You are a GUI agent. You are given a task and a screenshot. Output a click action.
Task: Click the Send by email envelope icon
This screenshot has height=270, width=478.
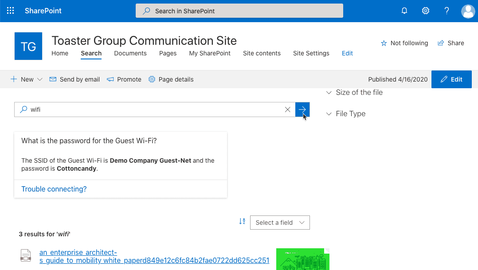[53, 79]
